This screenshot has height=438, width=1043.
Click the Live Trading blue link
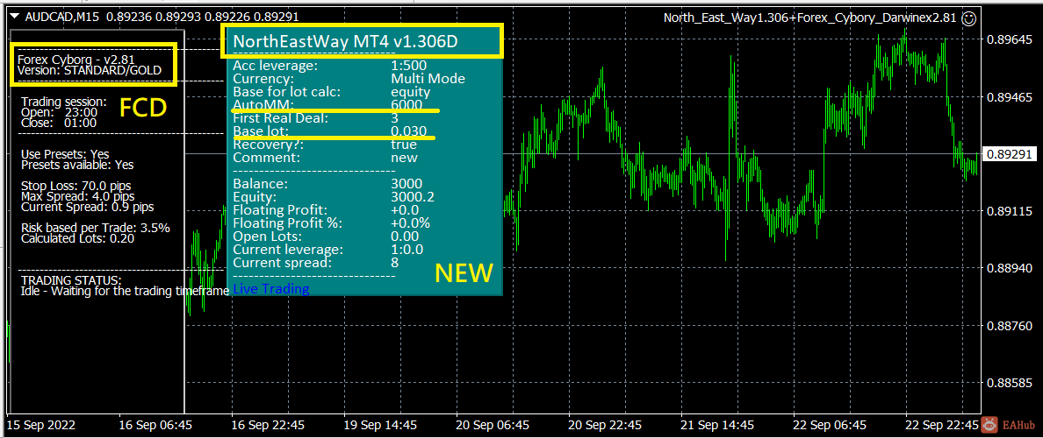click(x=270, y=289)
